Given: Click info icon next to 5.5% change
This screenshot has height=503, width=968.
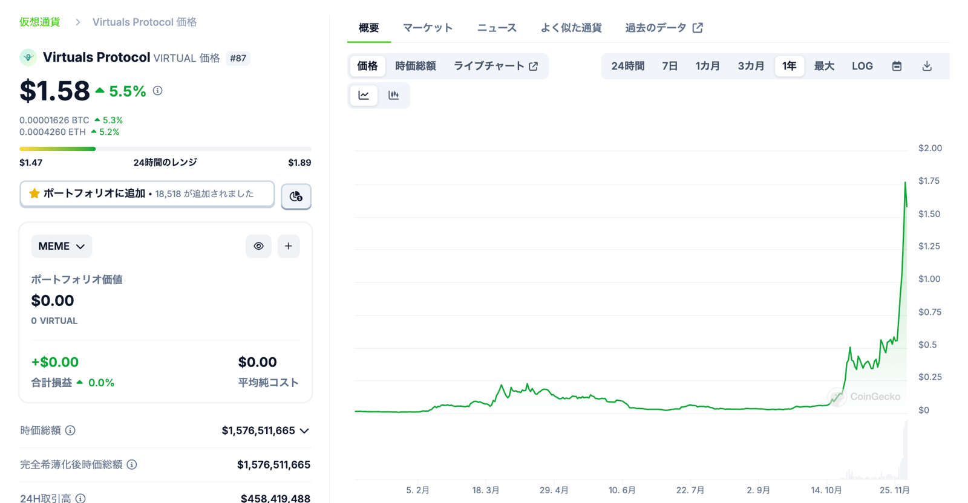Looking at the screenshot, I should [x=158, y=91].
